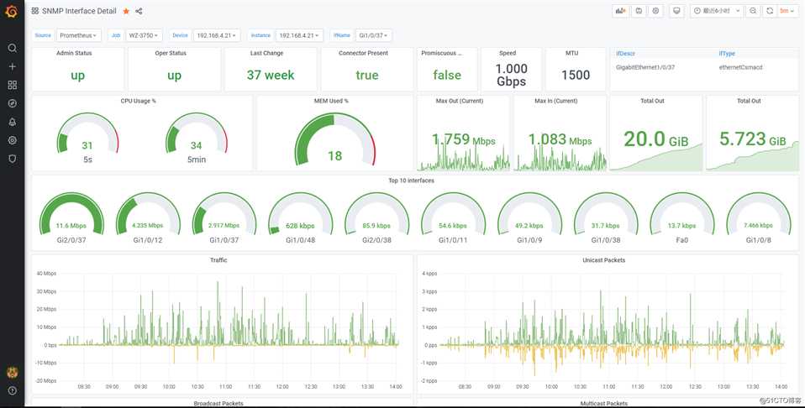Viewport: 805px width, 408px height.
Task: Open the 5m refresh interval dropdown
Action: [x=787, y=11]
